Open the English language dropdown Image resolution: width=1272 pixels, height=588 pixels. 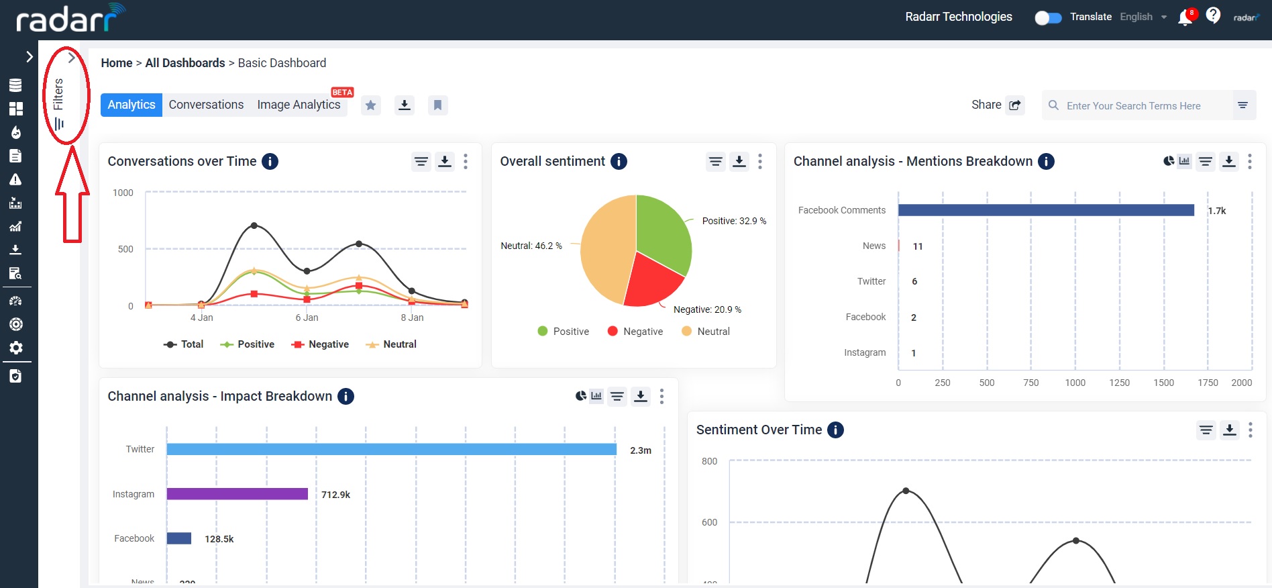[x=1144, y=17]
